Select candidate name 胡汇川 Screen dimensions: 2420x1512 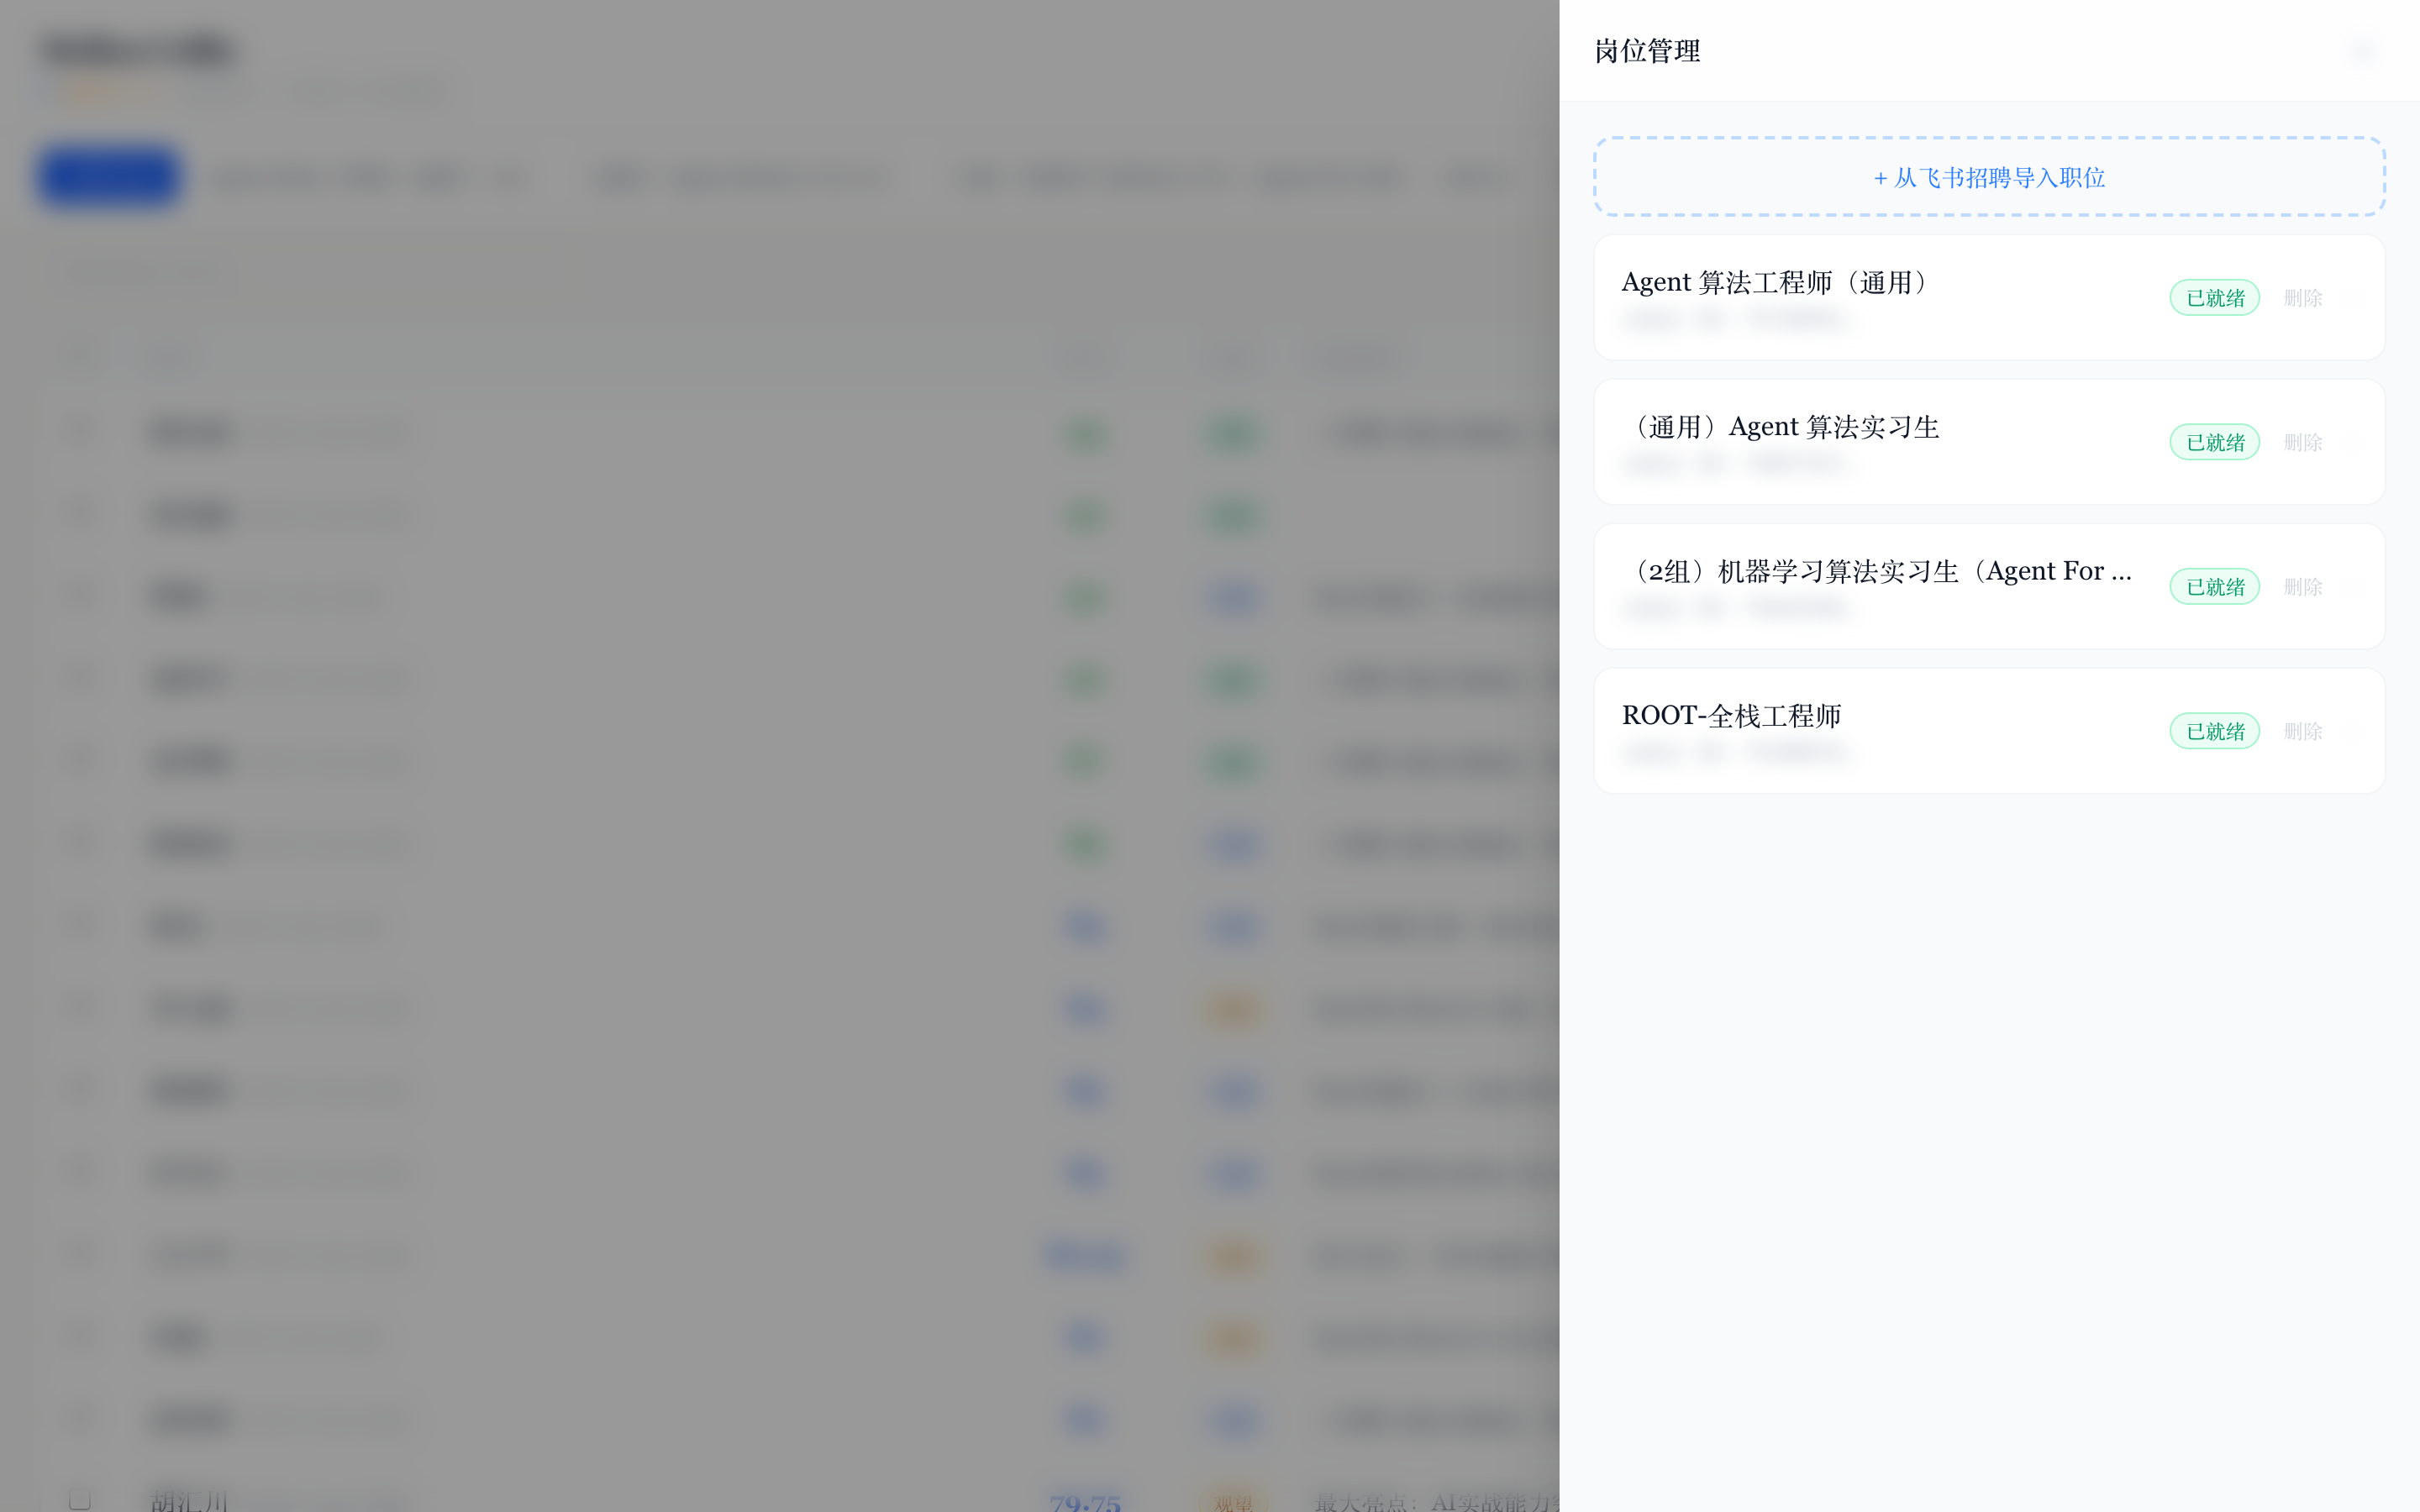pos(189,1501)
